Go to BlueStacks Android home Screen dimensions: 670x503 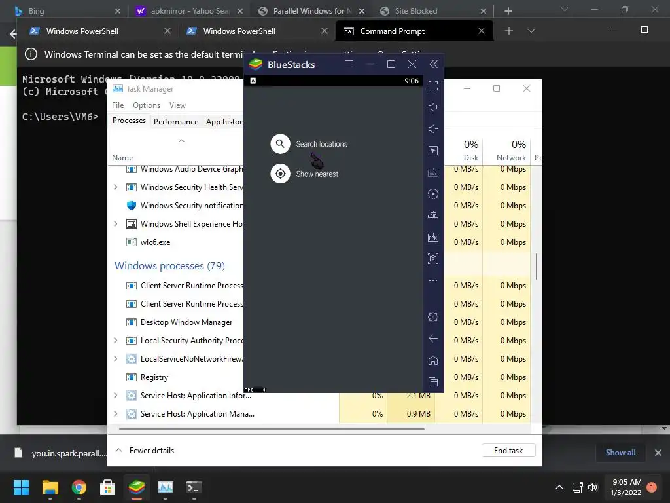tap(433, 360)
